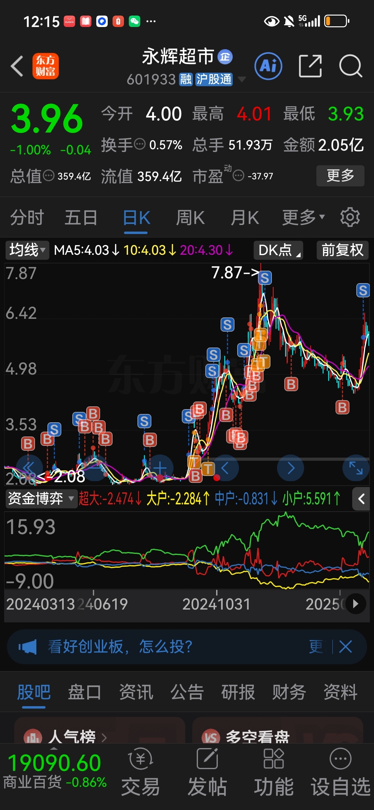Image resolution: width=374 pixels, height=810 pixels.
Task: Tap muted bell icon in status bar
Action: [x=289, y=21]
